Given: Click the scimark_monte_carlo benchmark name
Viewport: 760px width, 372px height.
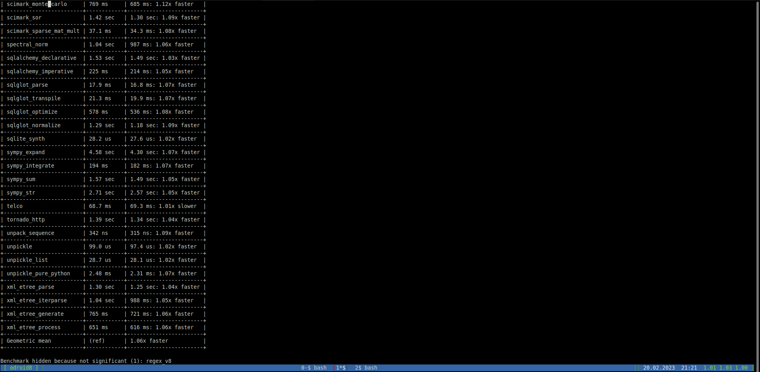Looking at the screenshot, I should pyautogui.click(x=37, y=4).
